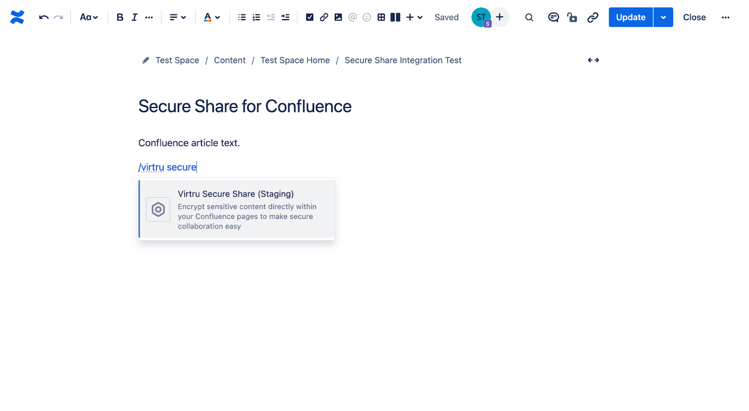Open the text styles dropdown
The height and width of the screenshot is (411, 749).
click(x=89, y=17)
